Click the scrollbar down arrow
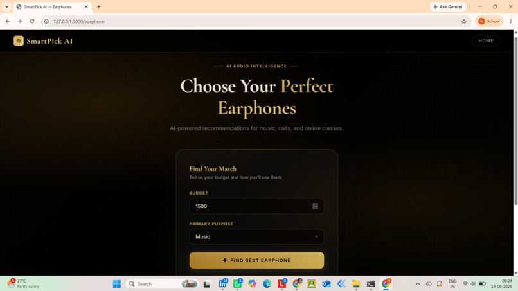 515,273
